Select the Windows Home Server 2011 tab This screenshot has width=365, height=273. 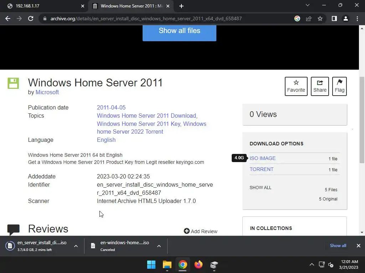coord(130,6)
